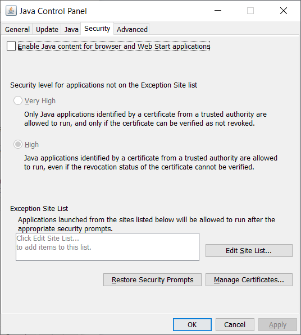Switch to the Advanced tab
This screenshot has width=301, height=335.
(x=132, y=29)
